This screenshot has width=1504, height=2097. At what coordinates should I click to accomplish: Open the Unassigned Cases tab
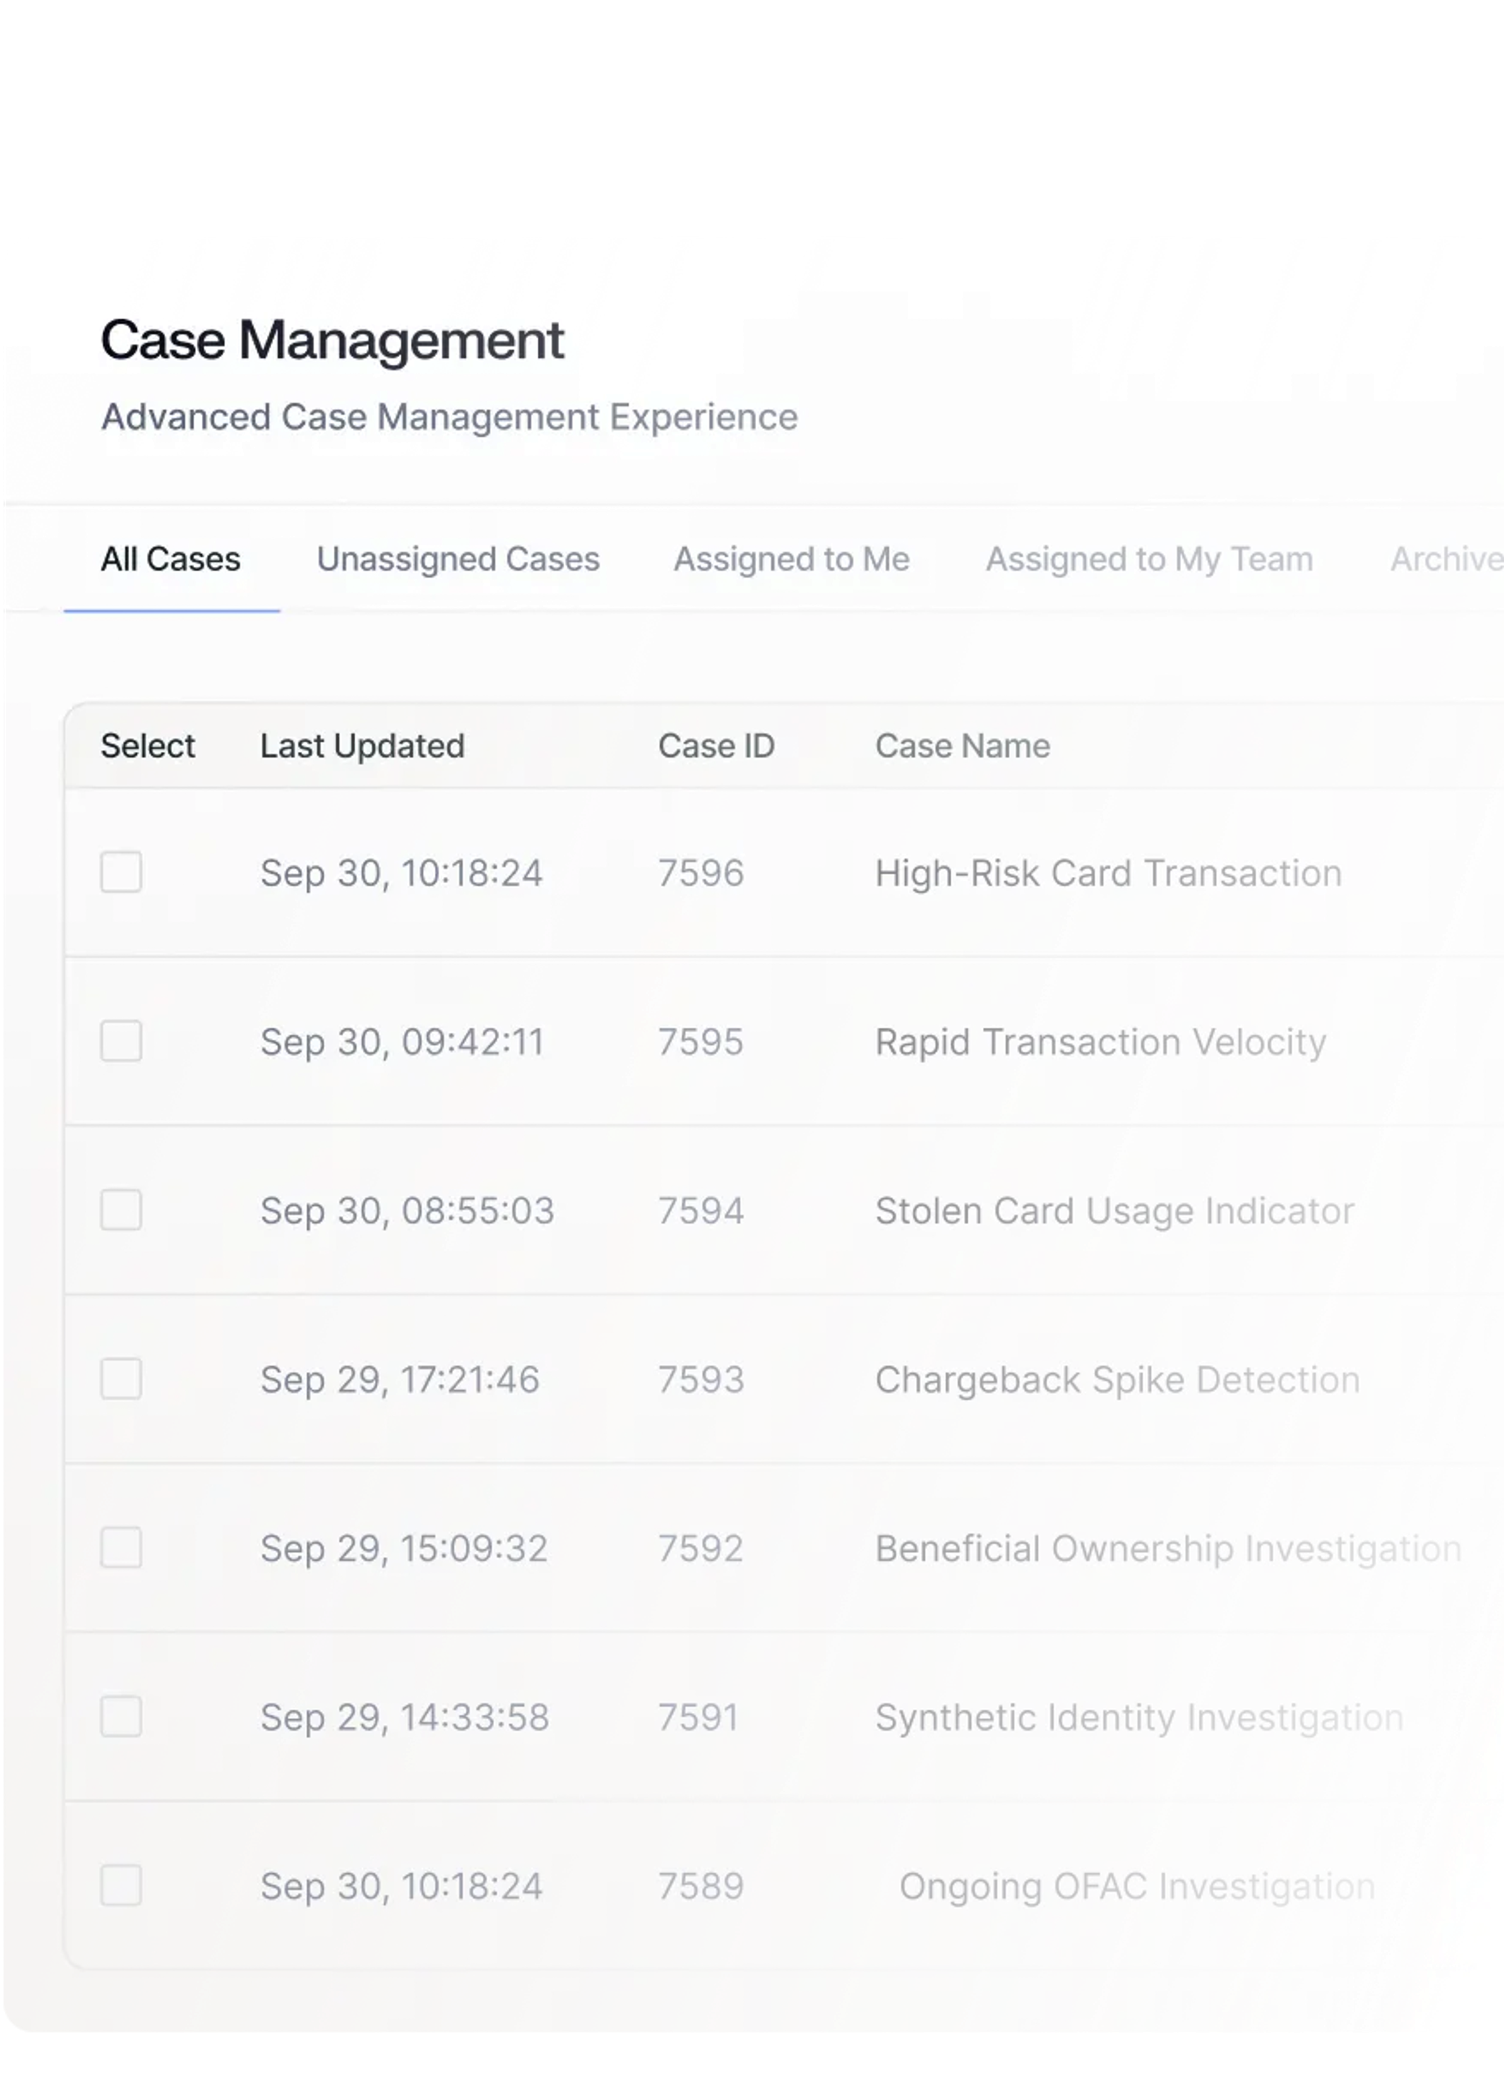pos(459,559)
